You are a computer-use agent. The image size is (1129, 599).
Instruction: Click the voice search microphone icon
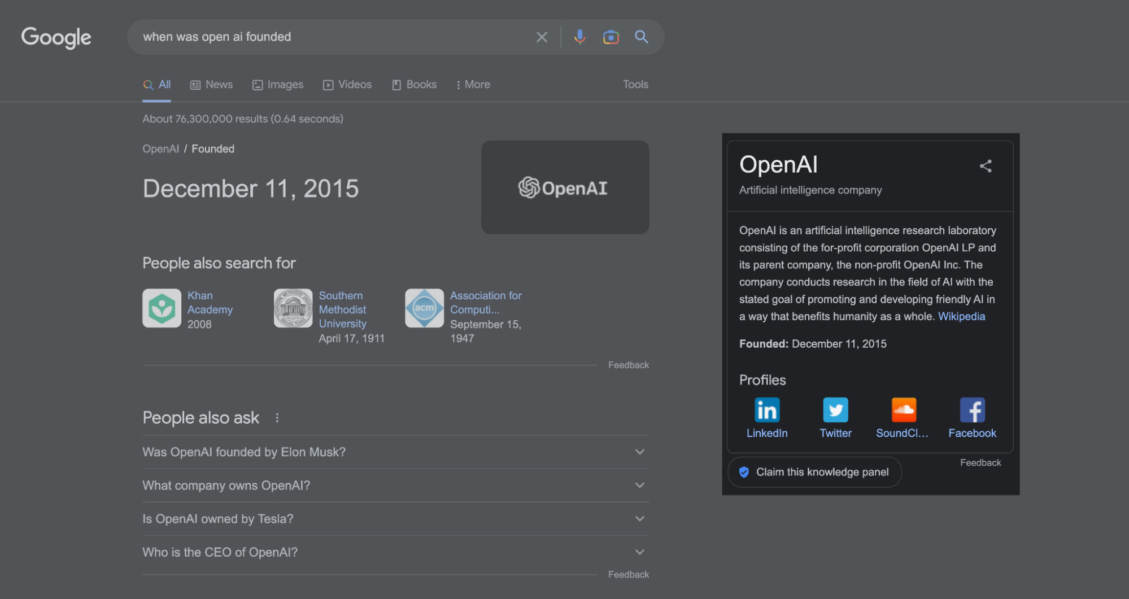579,37
